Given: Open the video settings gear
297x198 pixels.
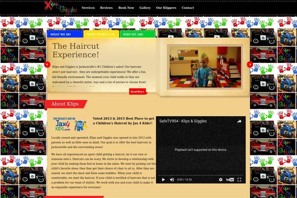Looking at the screenshot, I should [221, 180].
